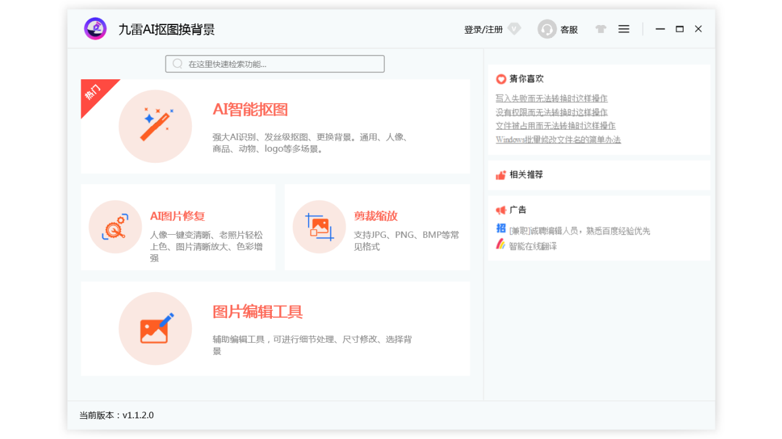Click the 客服 support label
This screenshot has width=782, height=439.
point(569,29)
